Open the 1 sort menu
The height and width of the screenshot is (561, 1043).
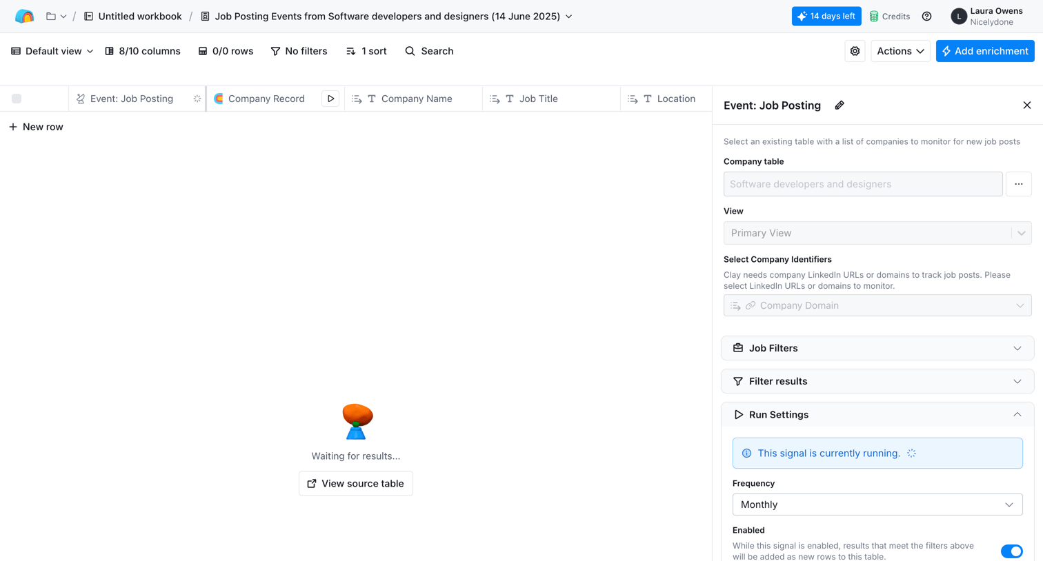coord(366,51)
